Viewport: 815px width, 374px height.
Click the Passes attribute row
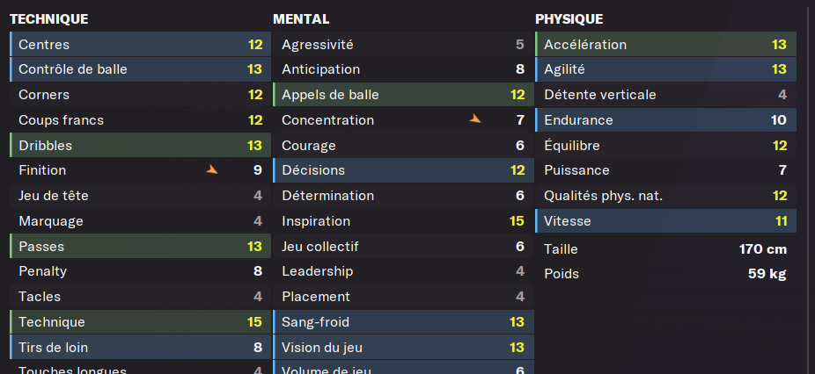point(140,247)
